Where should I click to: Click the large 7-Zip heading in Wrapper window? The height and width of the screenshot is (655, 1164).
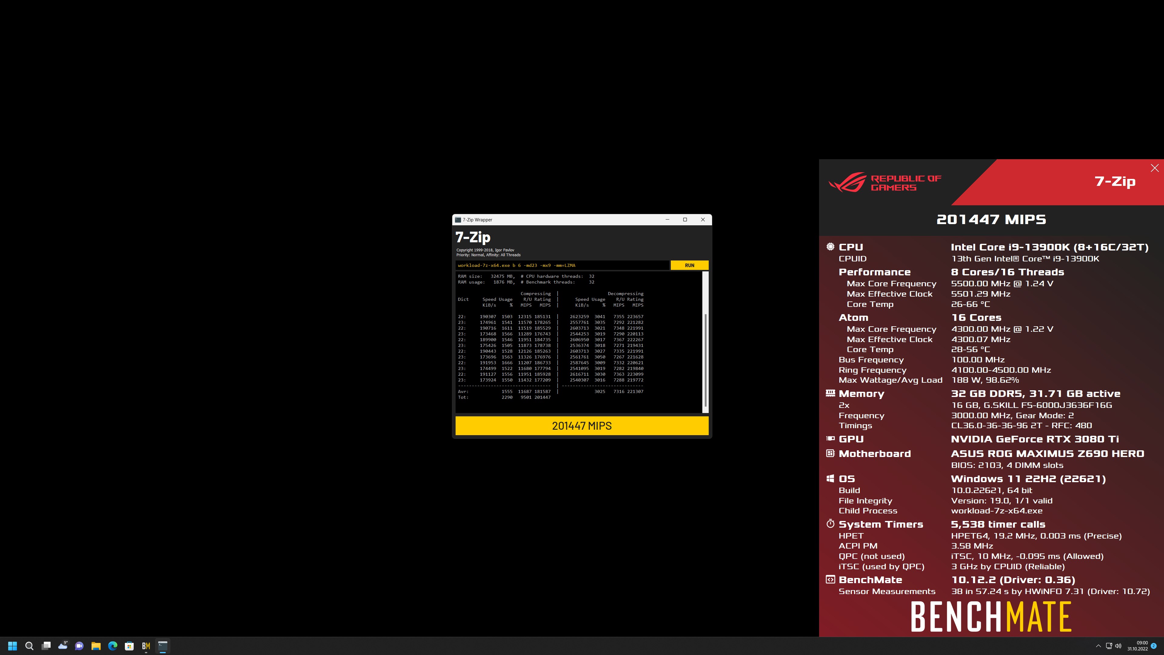473,237
